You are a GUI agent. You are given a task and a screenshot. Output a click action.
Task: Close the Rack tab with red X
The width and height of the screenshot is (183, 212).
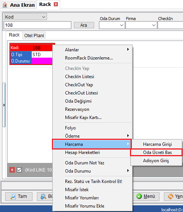(x=56, y=4)
